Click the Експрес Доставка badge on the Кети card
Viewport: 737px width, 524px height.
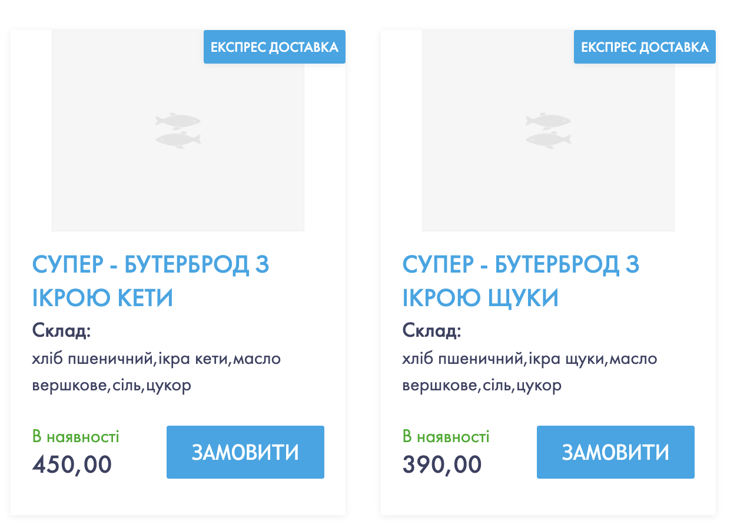274,47
